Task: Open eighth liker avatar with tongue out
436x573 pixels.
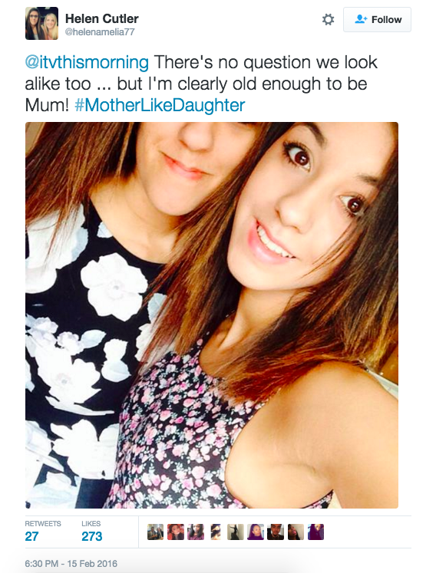Action: (x=296, y=532)
